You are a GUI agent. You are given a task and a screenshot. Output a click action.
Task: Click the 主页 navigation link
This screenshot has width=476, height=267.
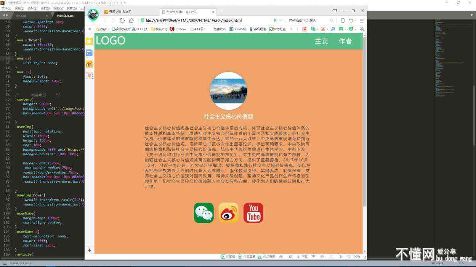(x=321, y=41)
